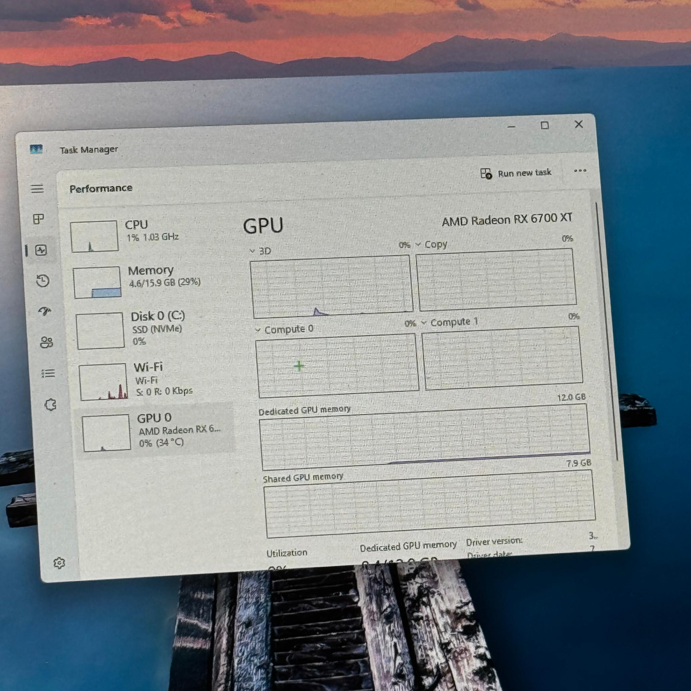
Task: Open App history from sidebar
Action: click(x=43, y=281)
